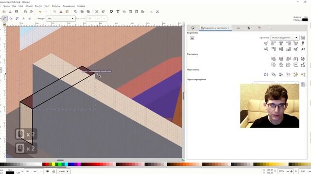Duplicate the selected object
311x174 pixels.
point(76,12)
